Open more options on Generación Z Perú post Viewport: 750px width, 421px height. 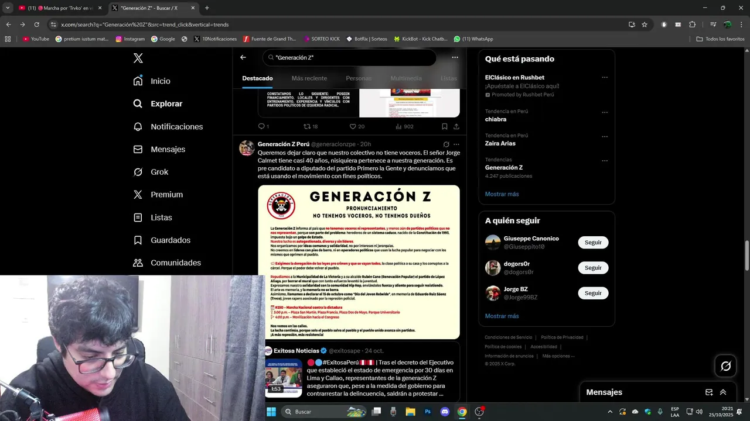(x=456, y=144)
